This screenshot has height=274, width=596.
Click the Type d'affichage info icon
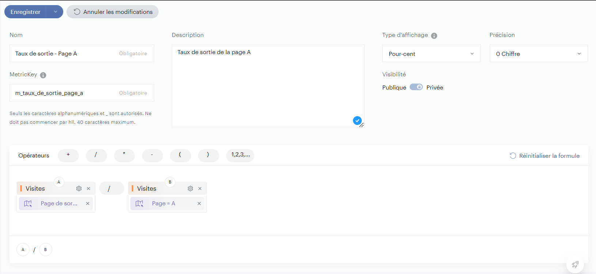click(x=434, y=36)
